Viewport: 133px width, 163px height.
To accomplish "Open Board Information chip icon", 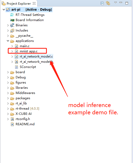I will [x=12, y=20].
